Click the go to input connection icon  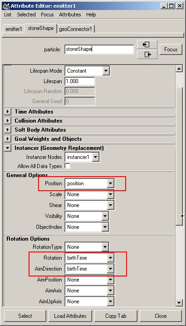147,44
